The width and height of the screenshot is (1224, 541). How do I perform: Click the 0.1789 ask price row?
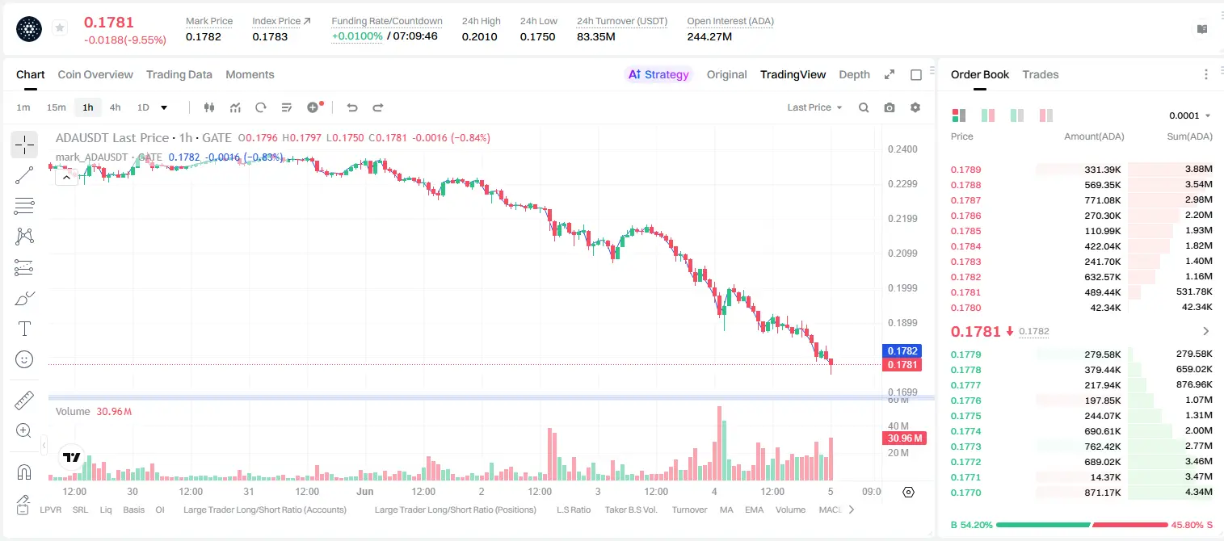[x=1081, y=170]
